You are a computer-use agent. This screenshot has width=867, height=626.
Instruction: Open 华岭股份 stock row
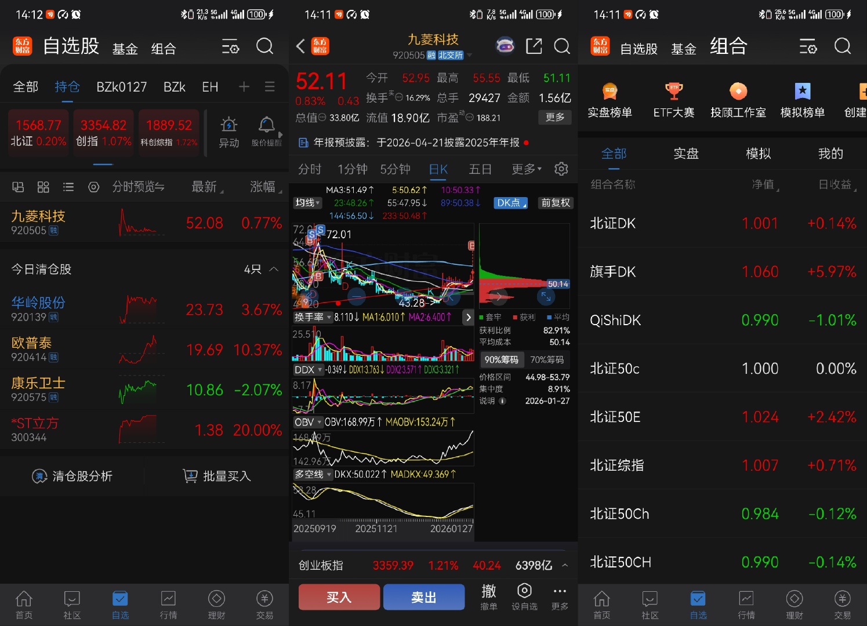coord(144,310)
